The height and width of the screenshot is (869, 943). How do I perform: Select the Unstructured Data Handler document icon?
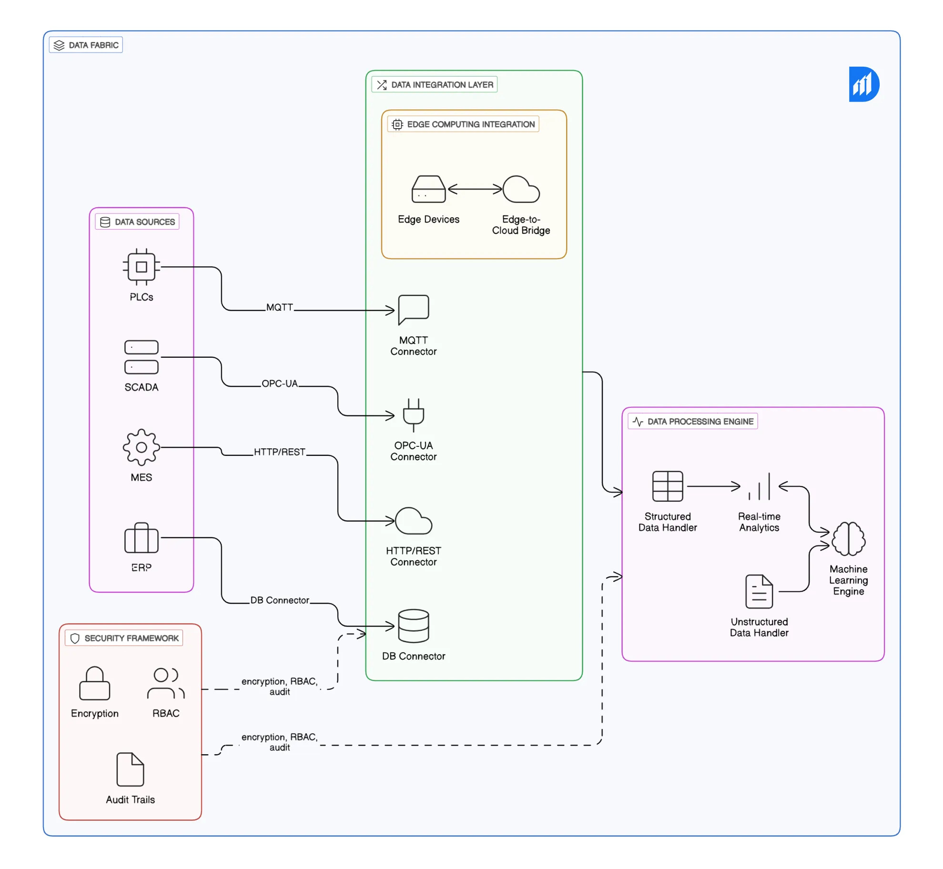coord(759,591)
